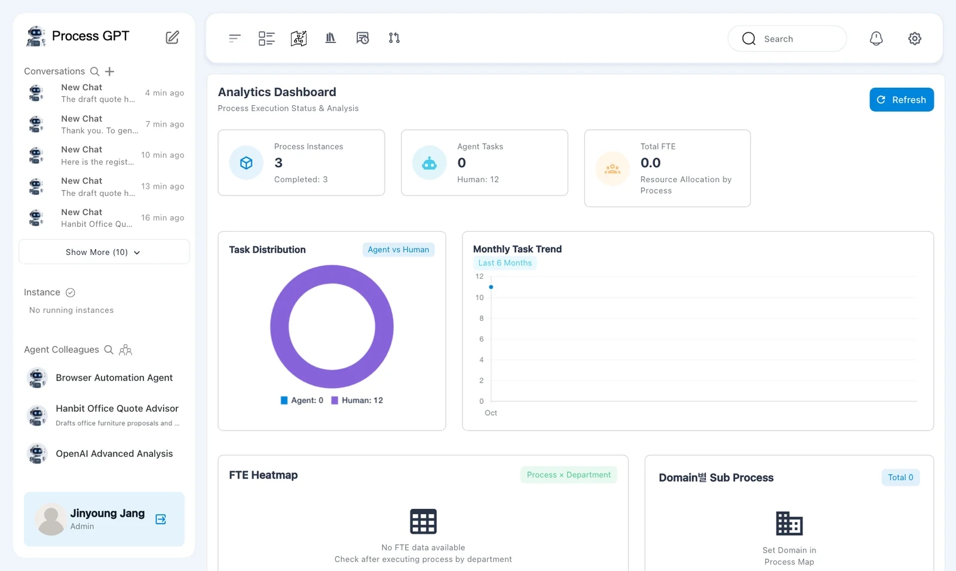Viewport: 956px width, 571px height.
Task: Click the Instance checkmark circle icon
Action: (x=70, y=292)
